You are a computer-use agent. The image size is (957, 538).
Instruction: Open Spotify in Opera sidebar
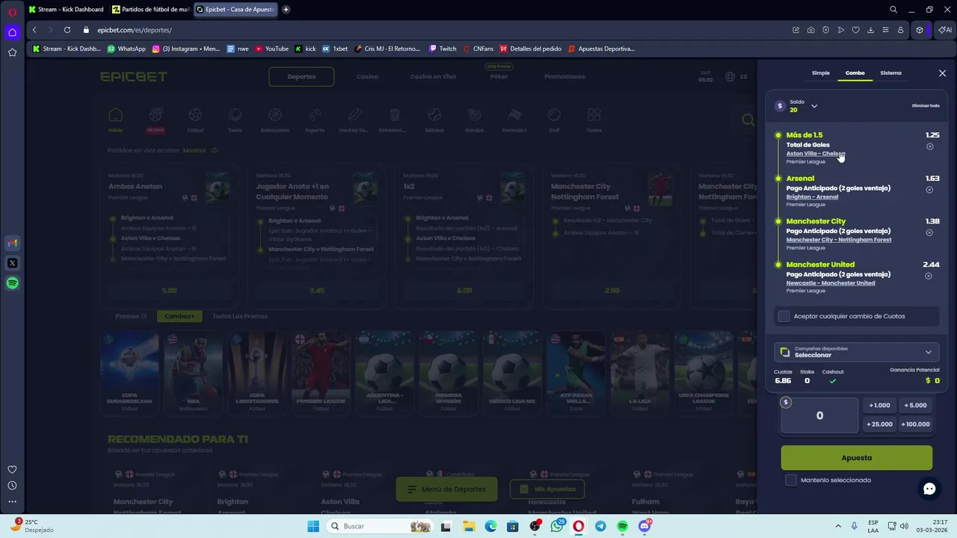pyautogui.click(x=12, y=283)
